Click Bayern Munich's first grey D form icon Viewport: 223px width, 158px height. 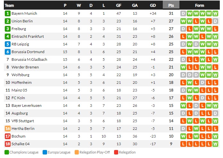[183, 13]
